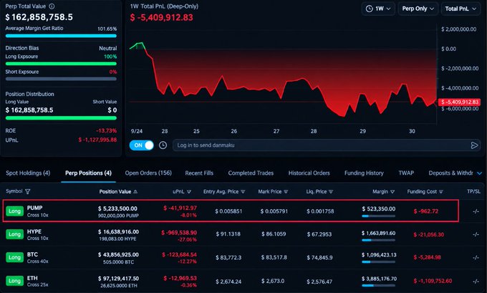The image size is (487, 293).
Task: Click the red $ -5,409,912.83 PnL heading
Action: tap(162, 17)
